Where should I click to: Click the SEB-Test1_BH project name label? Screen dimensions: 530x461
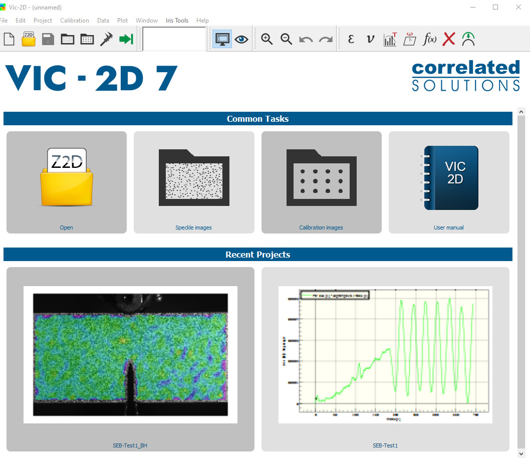(x=130, y=446)
